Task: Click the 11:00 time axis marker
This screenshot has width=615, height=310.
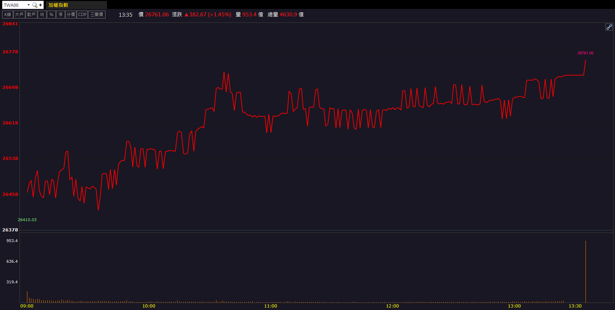Action: pos(271,306)
